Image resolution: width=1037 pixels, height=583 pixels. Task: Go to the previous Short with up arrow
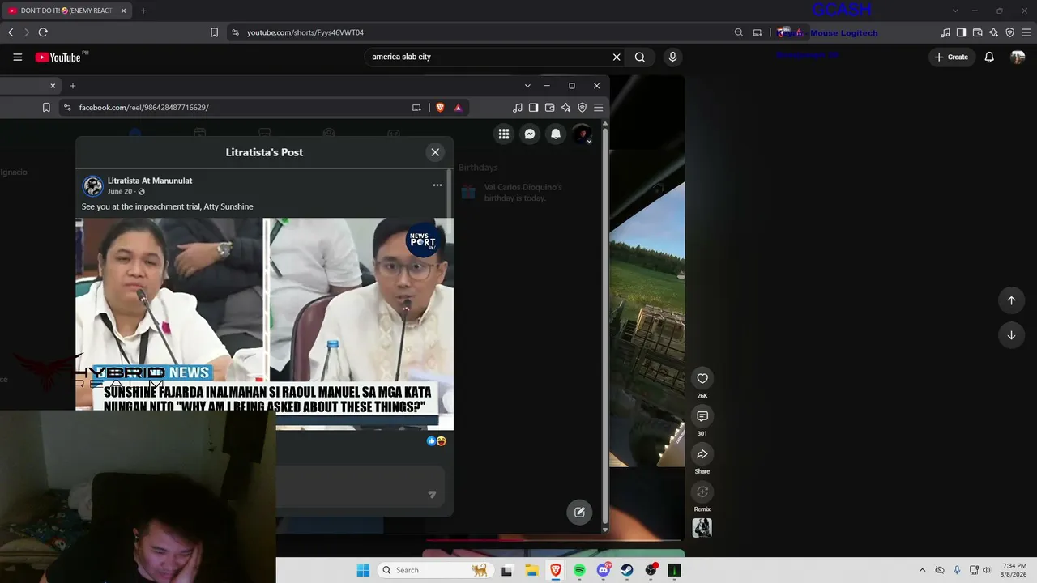click(1011, 300)
